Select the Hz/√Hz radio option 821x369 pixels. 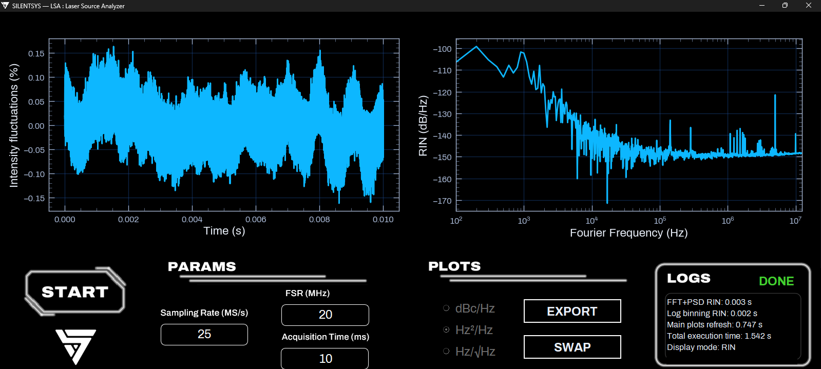point(446,351)
